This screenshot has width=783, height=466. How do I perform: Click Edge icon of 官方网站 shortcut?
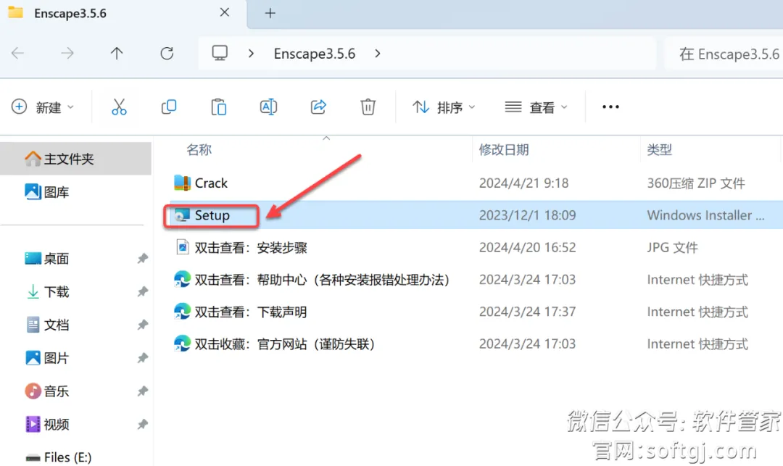(182, 344)
